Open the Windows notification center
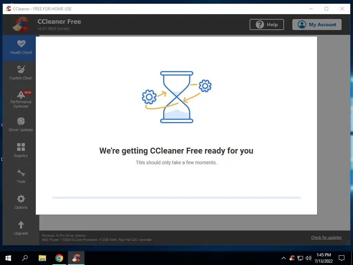 342,258
